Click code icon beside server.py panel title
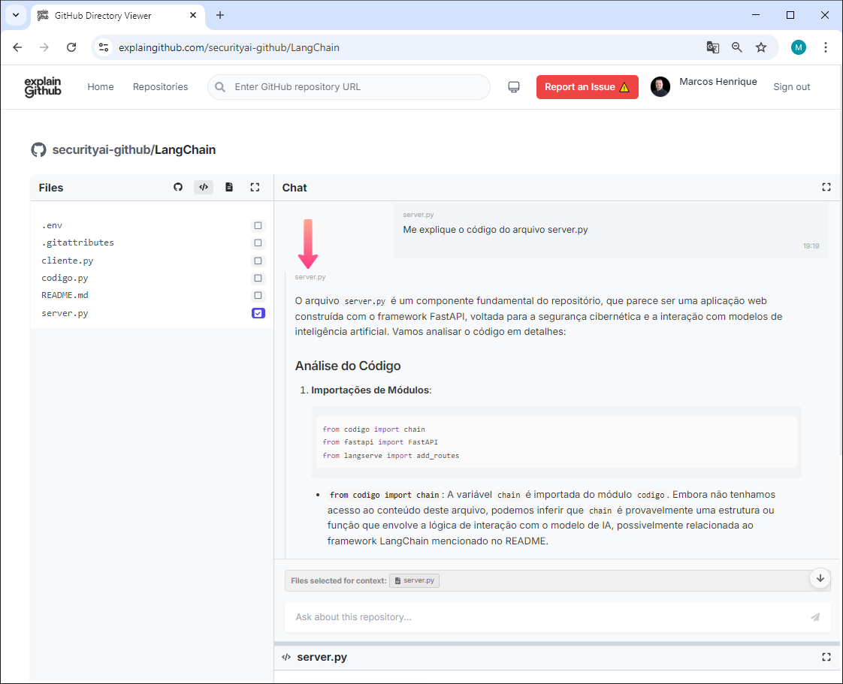 [x=286, y=657]
